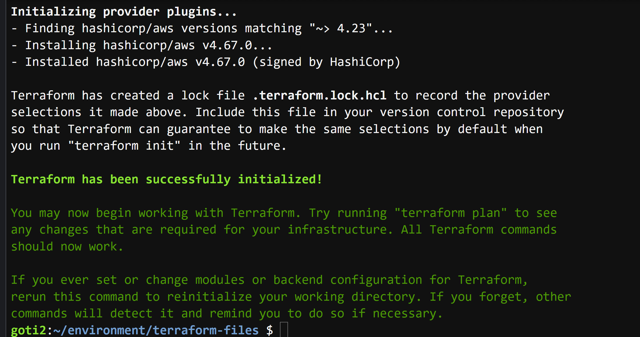This screenshot has height=337, width=640.
Task: Click '(signed by HashiCorp)' text
Action: click(x=326, y=62)
